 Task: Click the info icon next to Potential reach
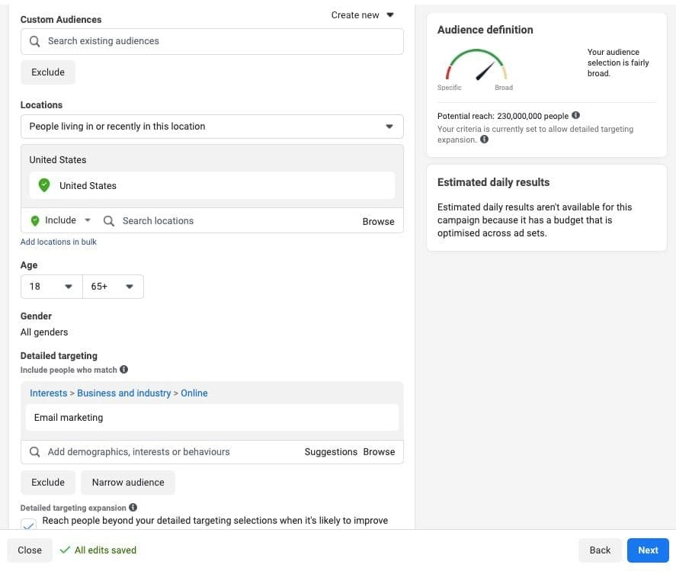pos(575,116)
